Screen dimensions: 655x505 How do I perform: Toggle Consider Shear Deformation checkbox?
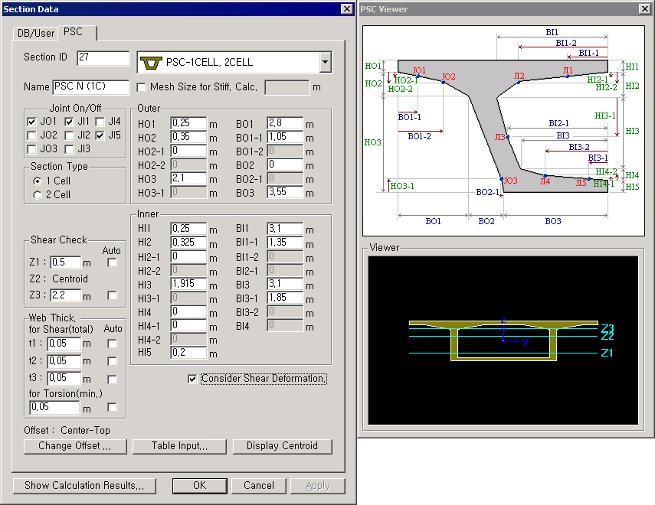point(192,379)
